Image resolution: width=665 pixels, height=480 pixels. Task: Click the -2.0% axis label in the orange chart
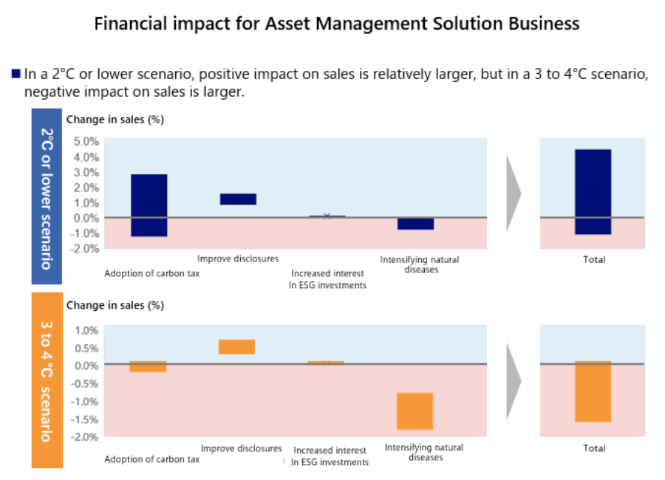(85, 437)
